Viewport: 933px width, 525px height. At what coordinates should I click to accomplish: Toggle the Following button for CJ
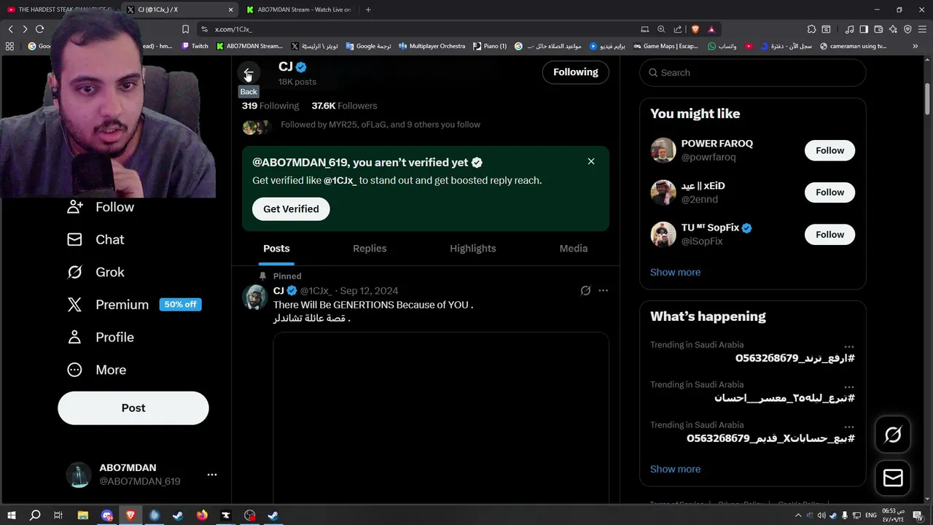(x=576, y=72)
